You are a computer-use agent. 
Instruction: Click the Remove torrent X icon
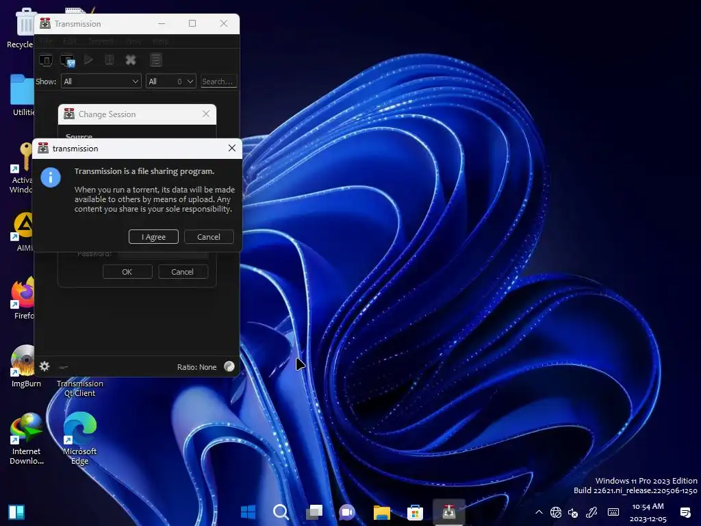(131, 60)
